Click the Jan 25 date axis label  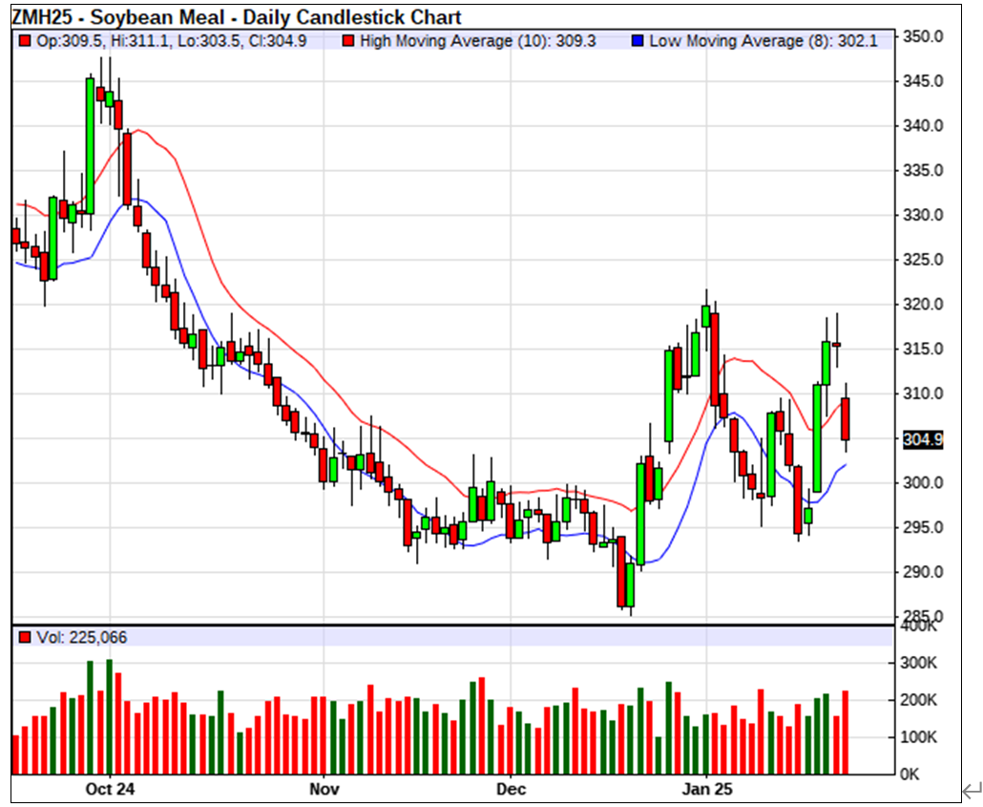[x=707, y=789]
